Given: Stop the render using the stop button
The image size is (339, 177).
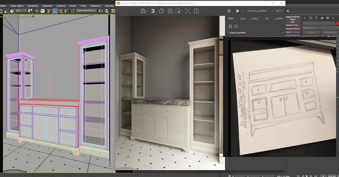Looking at the screenshot, I should tap(229, 11).
